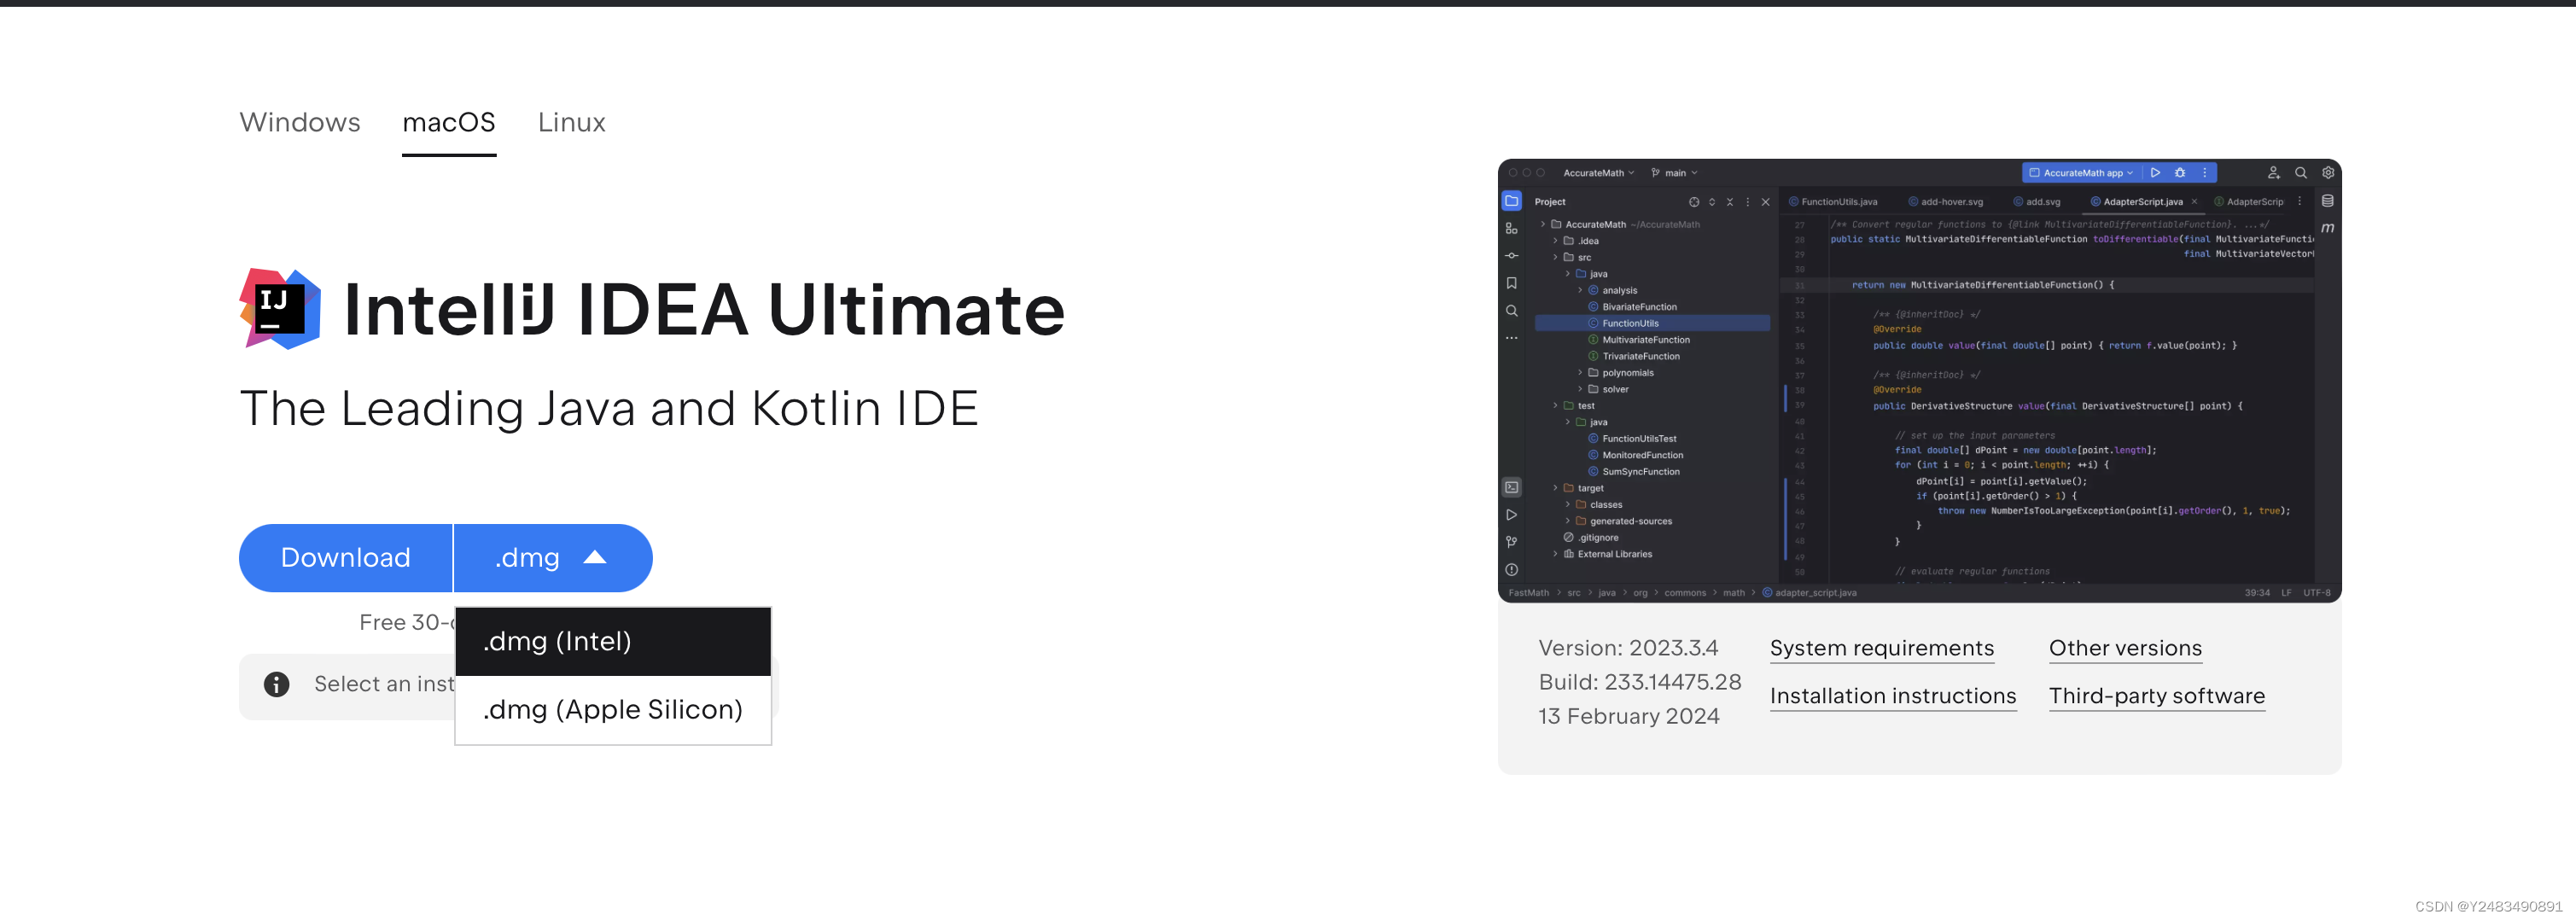
Task: Click the Debug bug icon in toolbar
Action: [x=2180, y=172]
